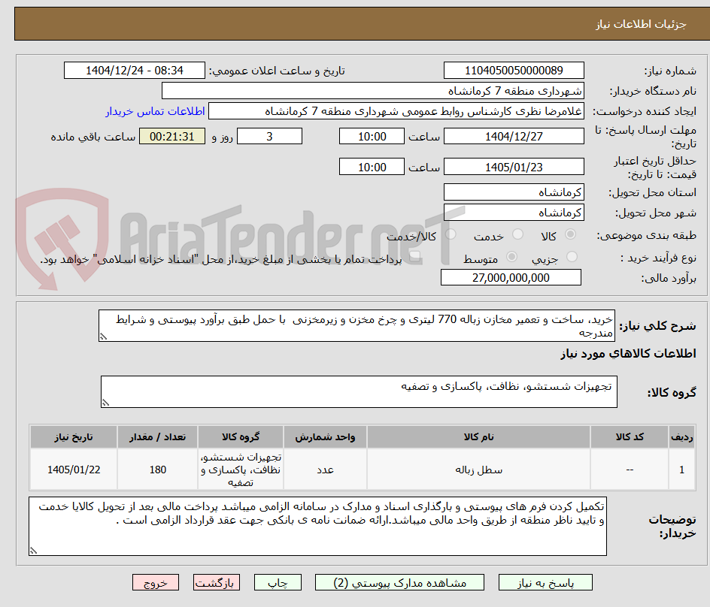The height and width of the screenshot is (607, 710).
Task: Click the goods group cell in row 1
Action: 241,470
